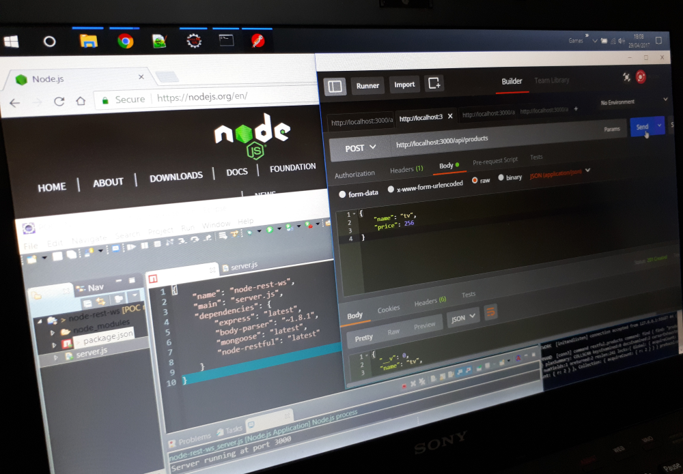Click the green Run icon in Eclipse
The height and width of the screenshot is (474, 683).
pos(269,229)
